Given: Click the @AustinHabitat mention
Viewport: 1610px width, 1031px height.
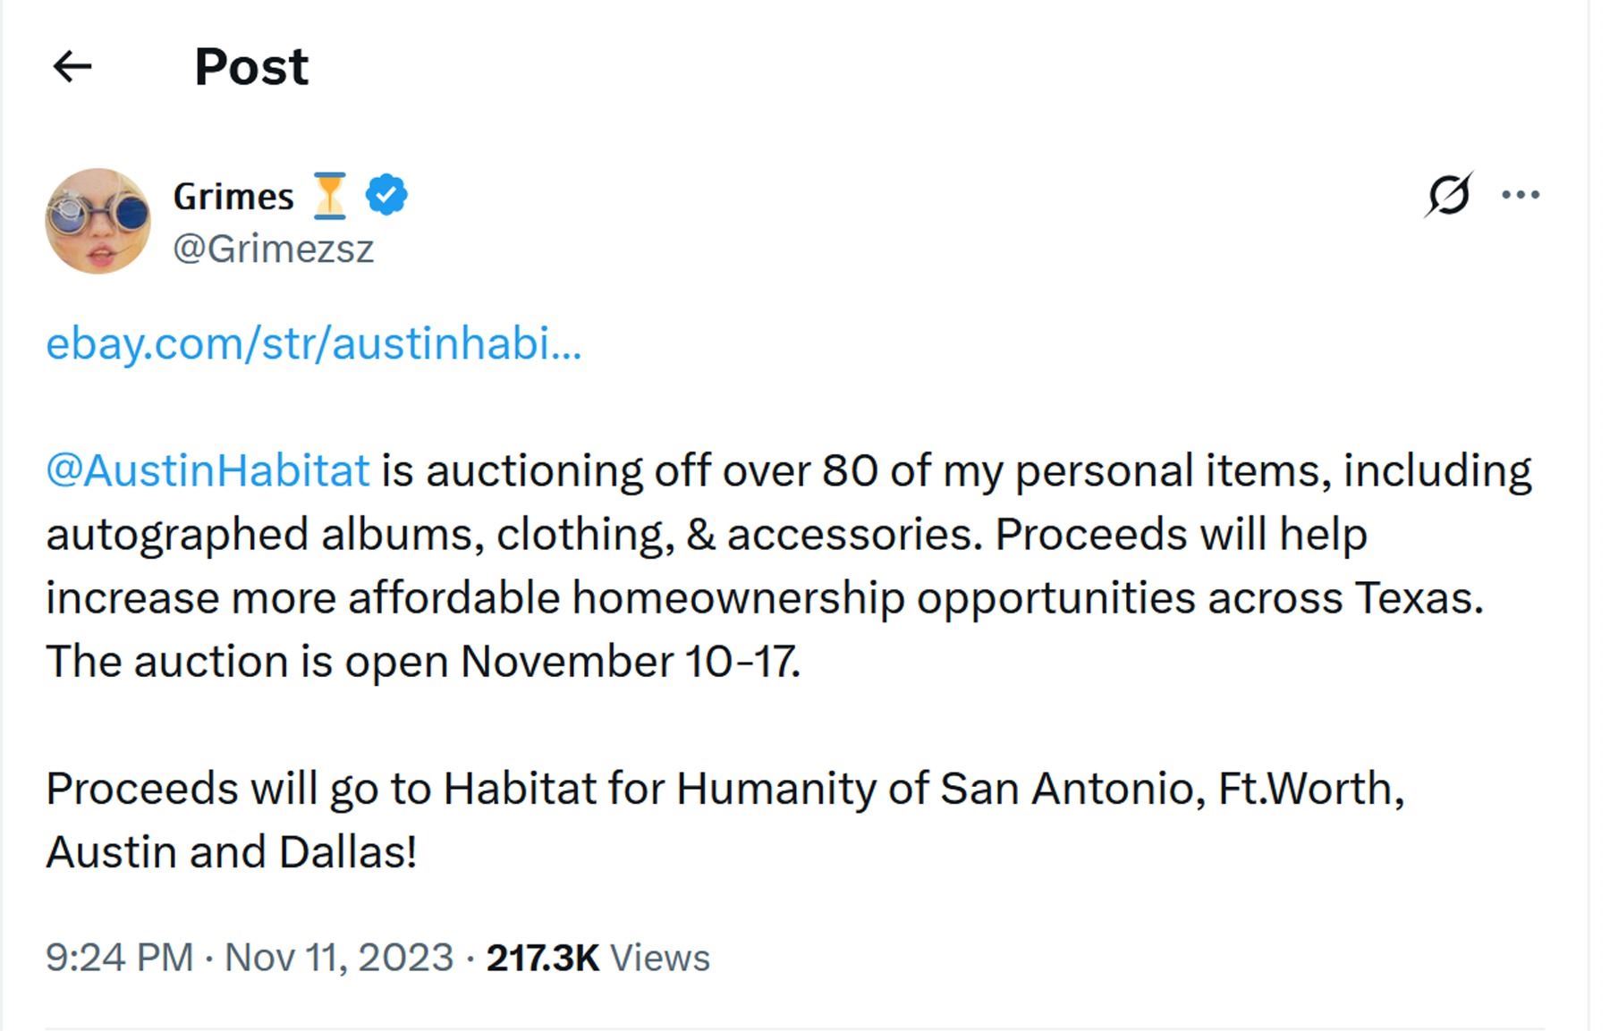Looking at the screenshot, I should (x=208, y=470).
